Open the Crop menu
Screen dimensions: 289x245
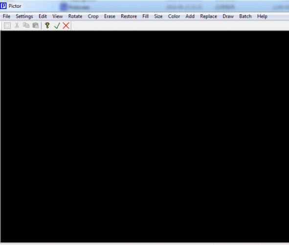point(93,16)
